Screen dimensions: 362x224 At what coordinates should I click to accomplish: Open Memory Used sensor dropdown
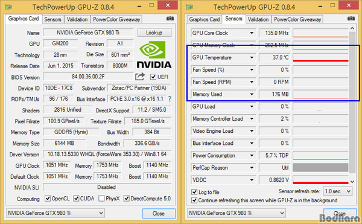[x=252, y=94]
